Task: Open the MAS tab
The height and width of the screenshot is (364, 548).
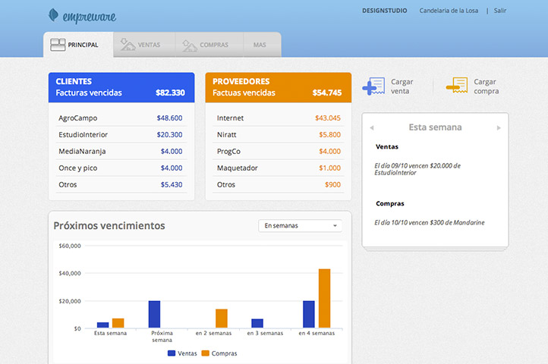Action: point(260,45)
